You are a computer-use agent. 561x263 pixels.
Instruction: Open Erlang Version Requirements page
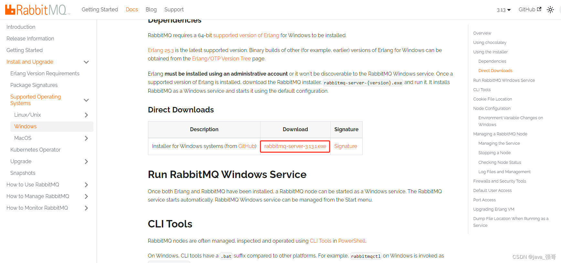[x=45, y=73]
